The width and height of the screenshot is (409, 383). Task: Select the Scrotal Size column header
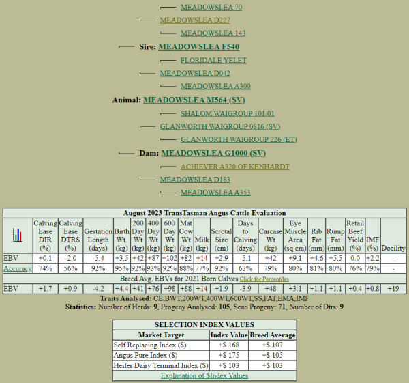pyautogui.click(x=221, y=236)
